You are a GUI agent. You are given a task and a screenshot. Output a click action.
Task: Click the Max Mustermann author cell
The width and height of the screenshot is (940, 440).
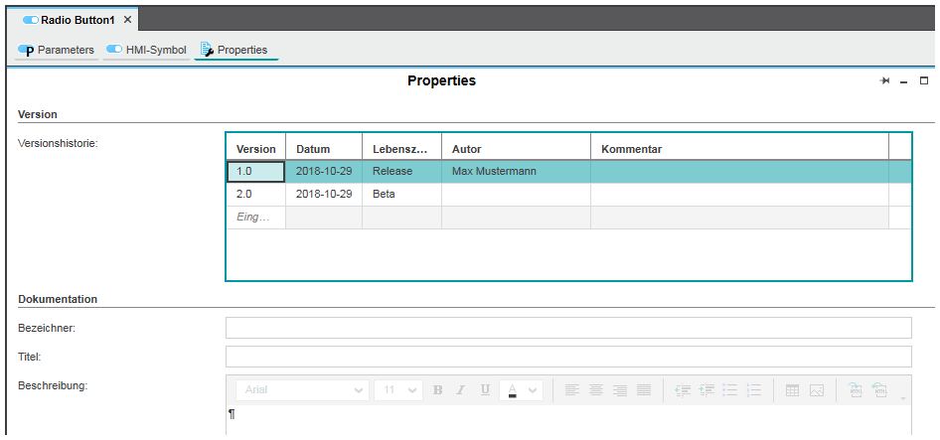(x=516, y=172)
